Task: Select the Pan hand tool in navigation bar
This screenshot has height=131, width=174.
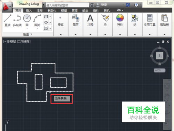Action: point(167,96)
